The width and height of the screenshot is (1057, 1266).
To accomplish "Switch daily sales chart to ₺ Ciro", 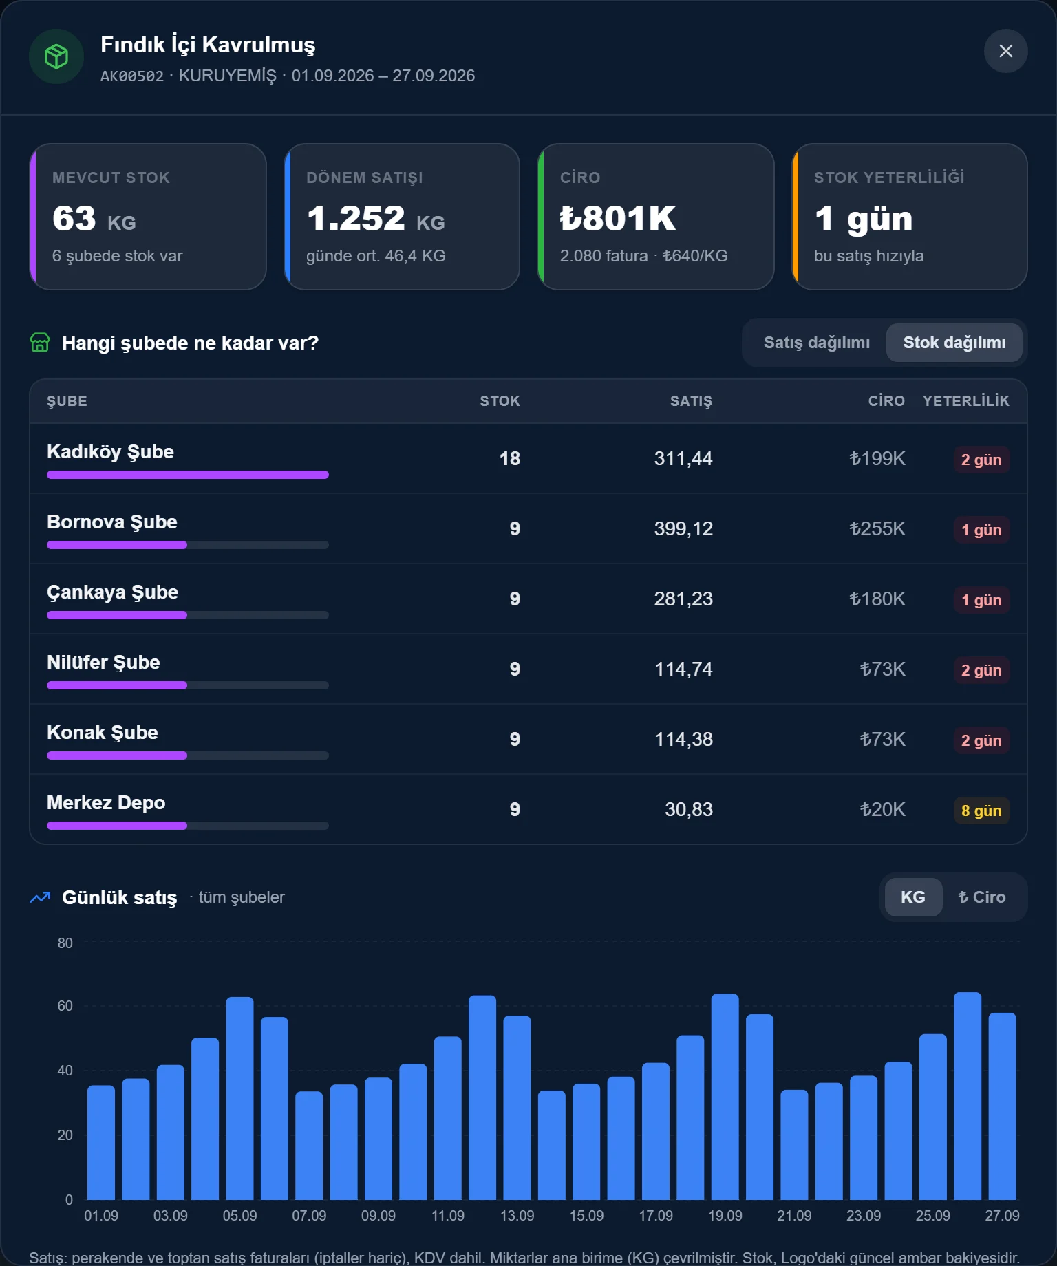I will click(982, 897).
